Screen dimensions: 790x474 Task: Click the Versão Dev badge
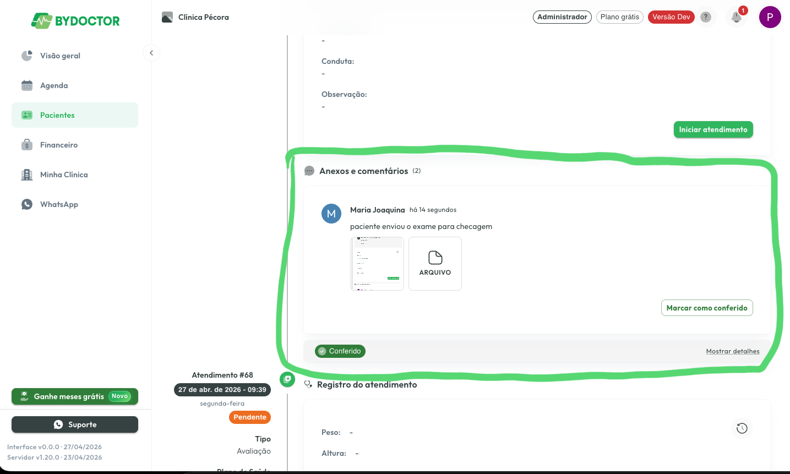pos(671,17)
